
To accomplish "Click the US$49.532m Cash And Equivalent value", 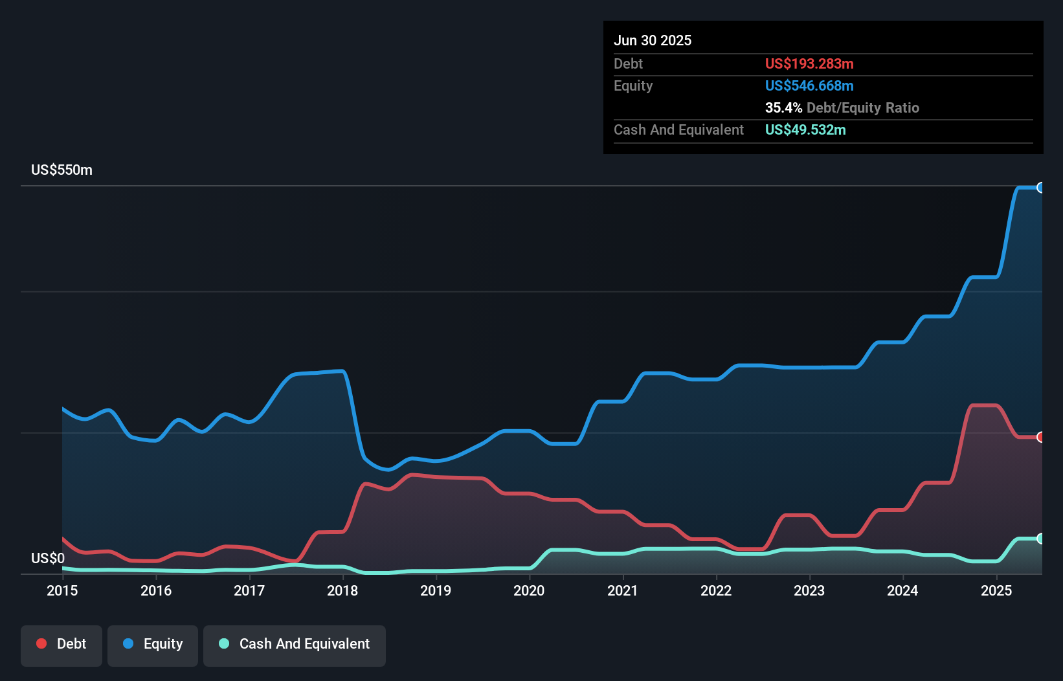I will 805,129.
